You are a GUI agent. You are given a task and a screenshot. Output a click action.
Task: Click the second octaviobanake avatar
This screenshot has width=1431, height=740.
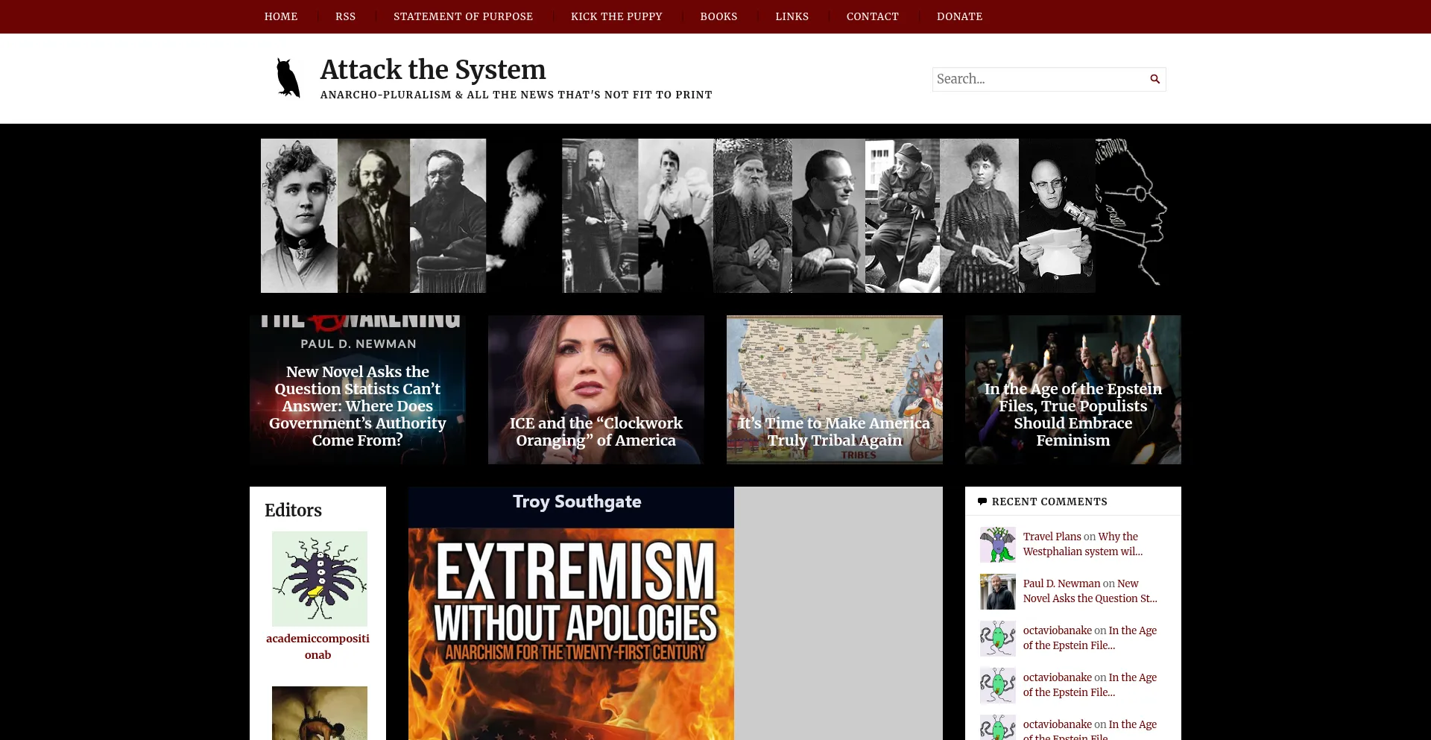pyautogui.click(x=997, y=685)
